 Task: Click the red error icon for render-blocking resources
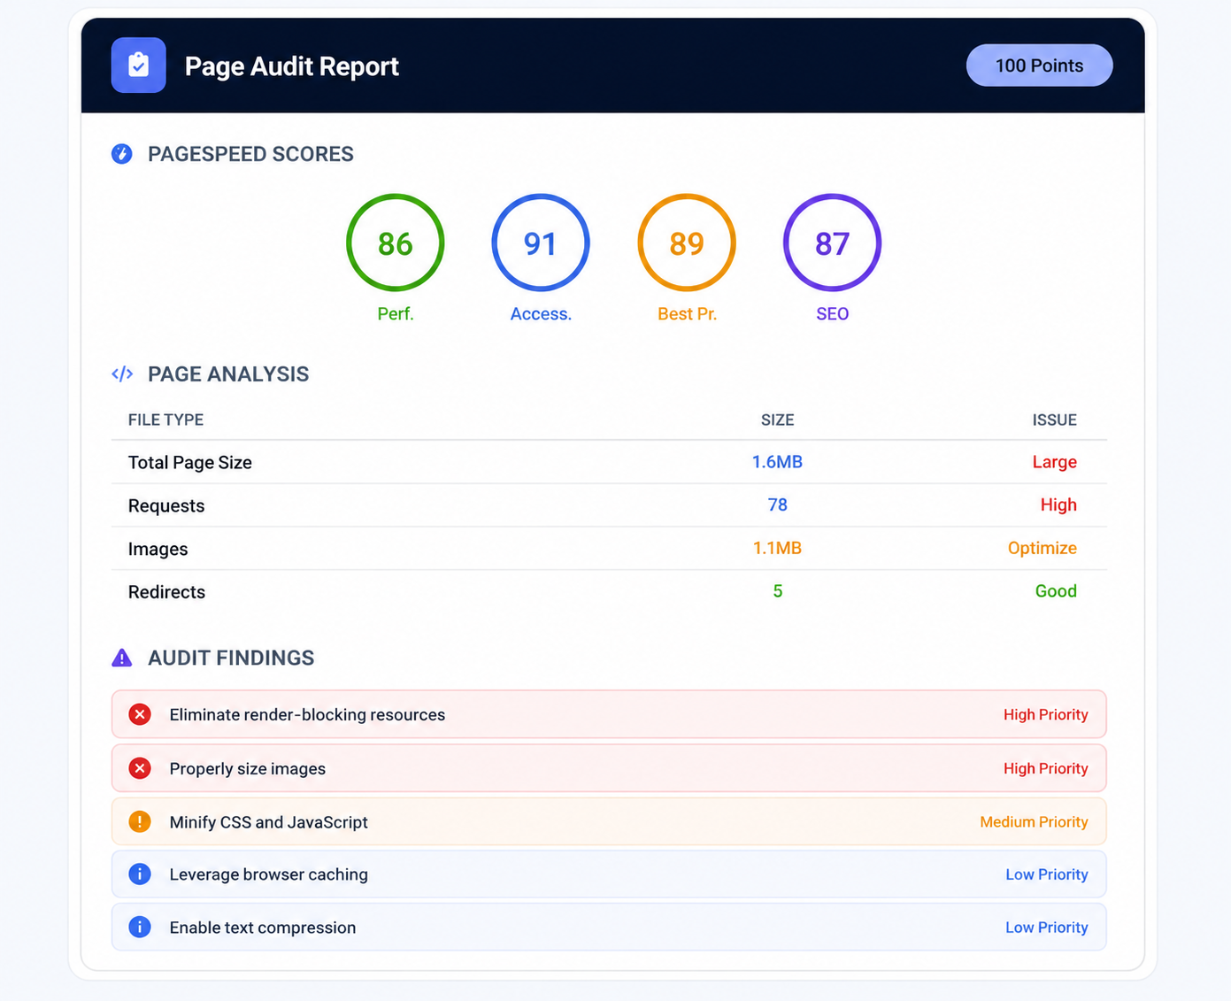click(x=140, y=714)
